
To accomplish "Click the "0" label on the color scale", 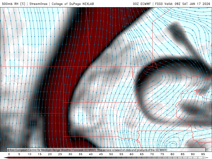I will pyautogui.click(x=9, y=154).
